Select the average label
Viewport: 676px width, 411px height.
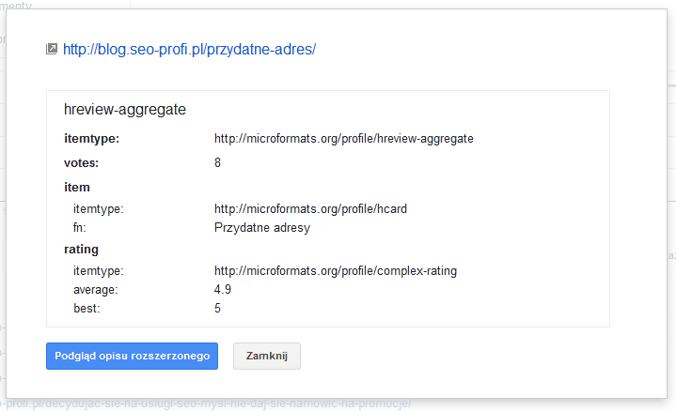(96, 290)
